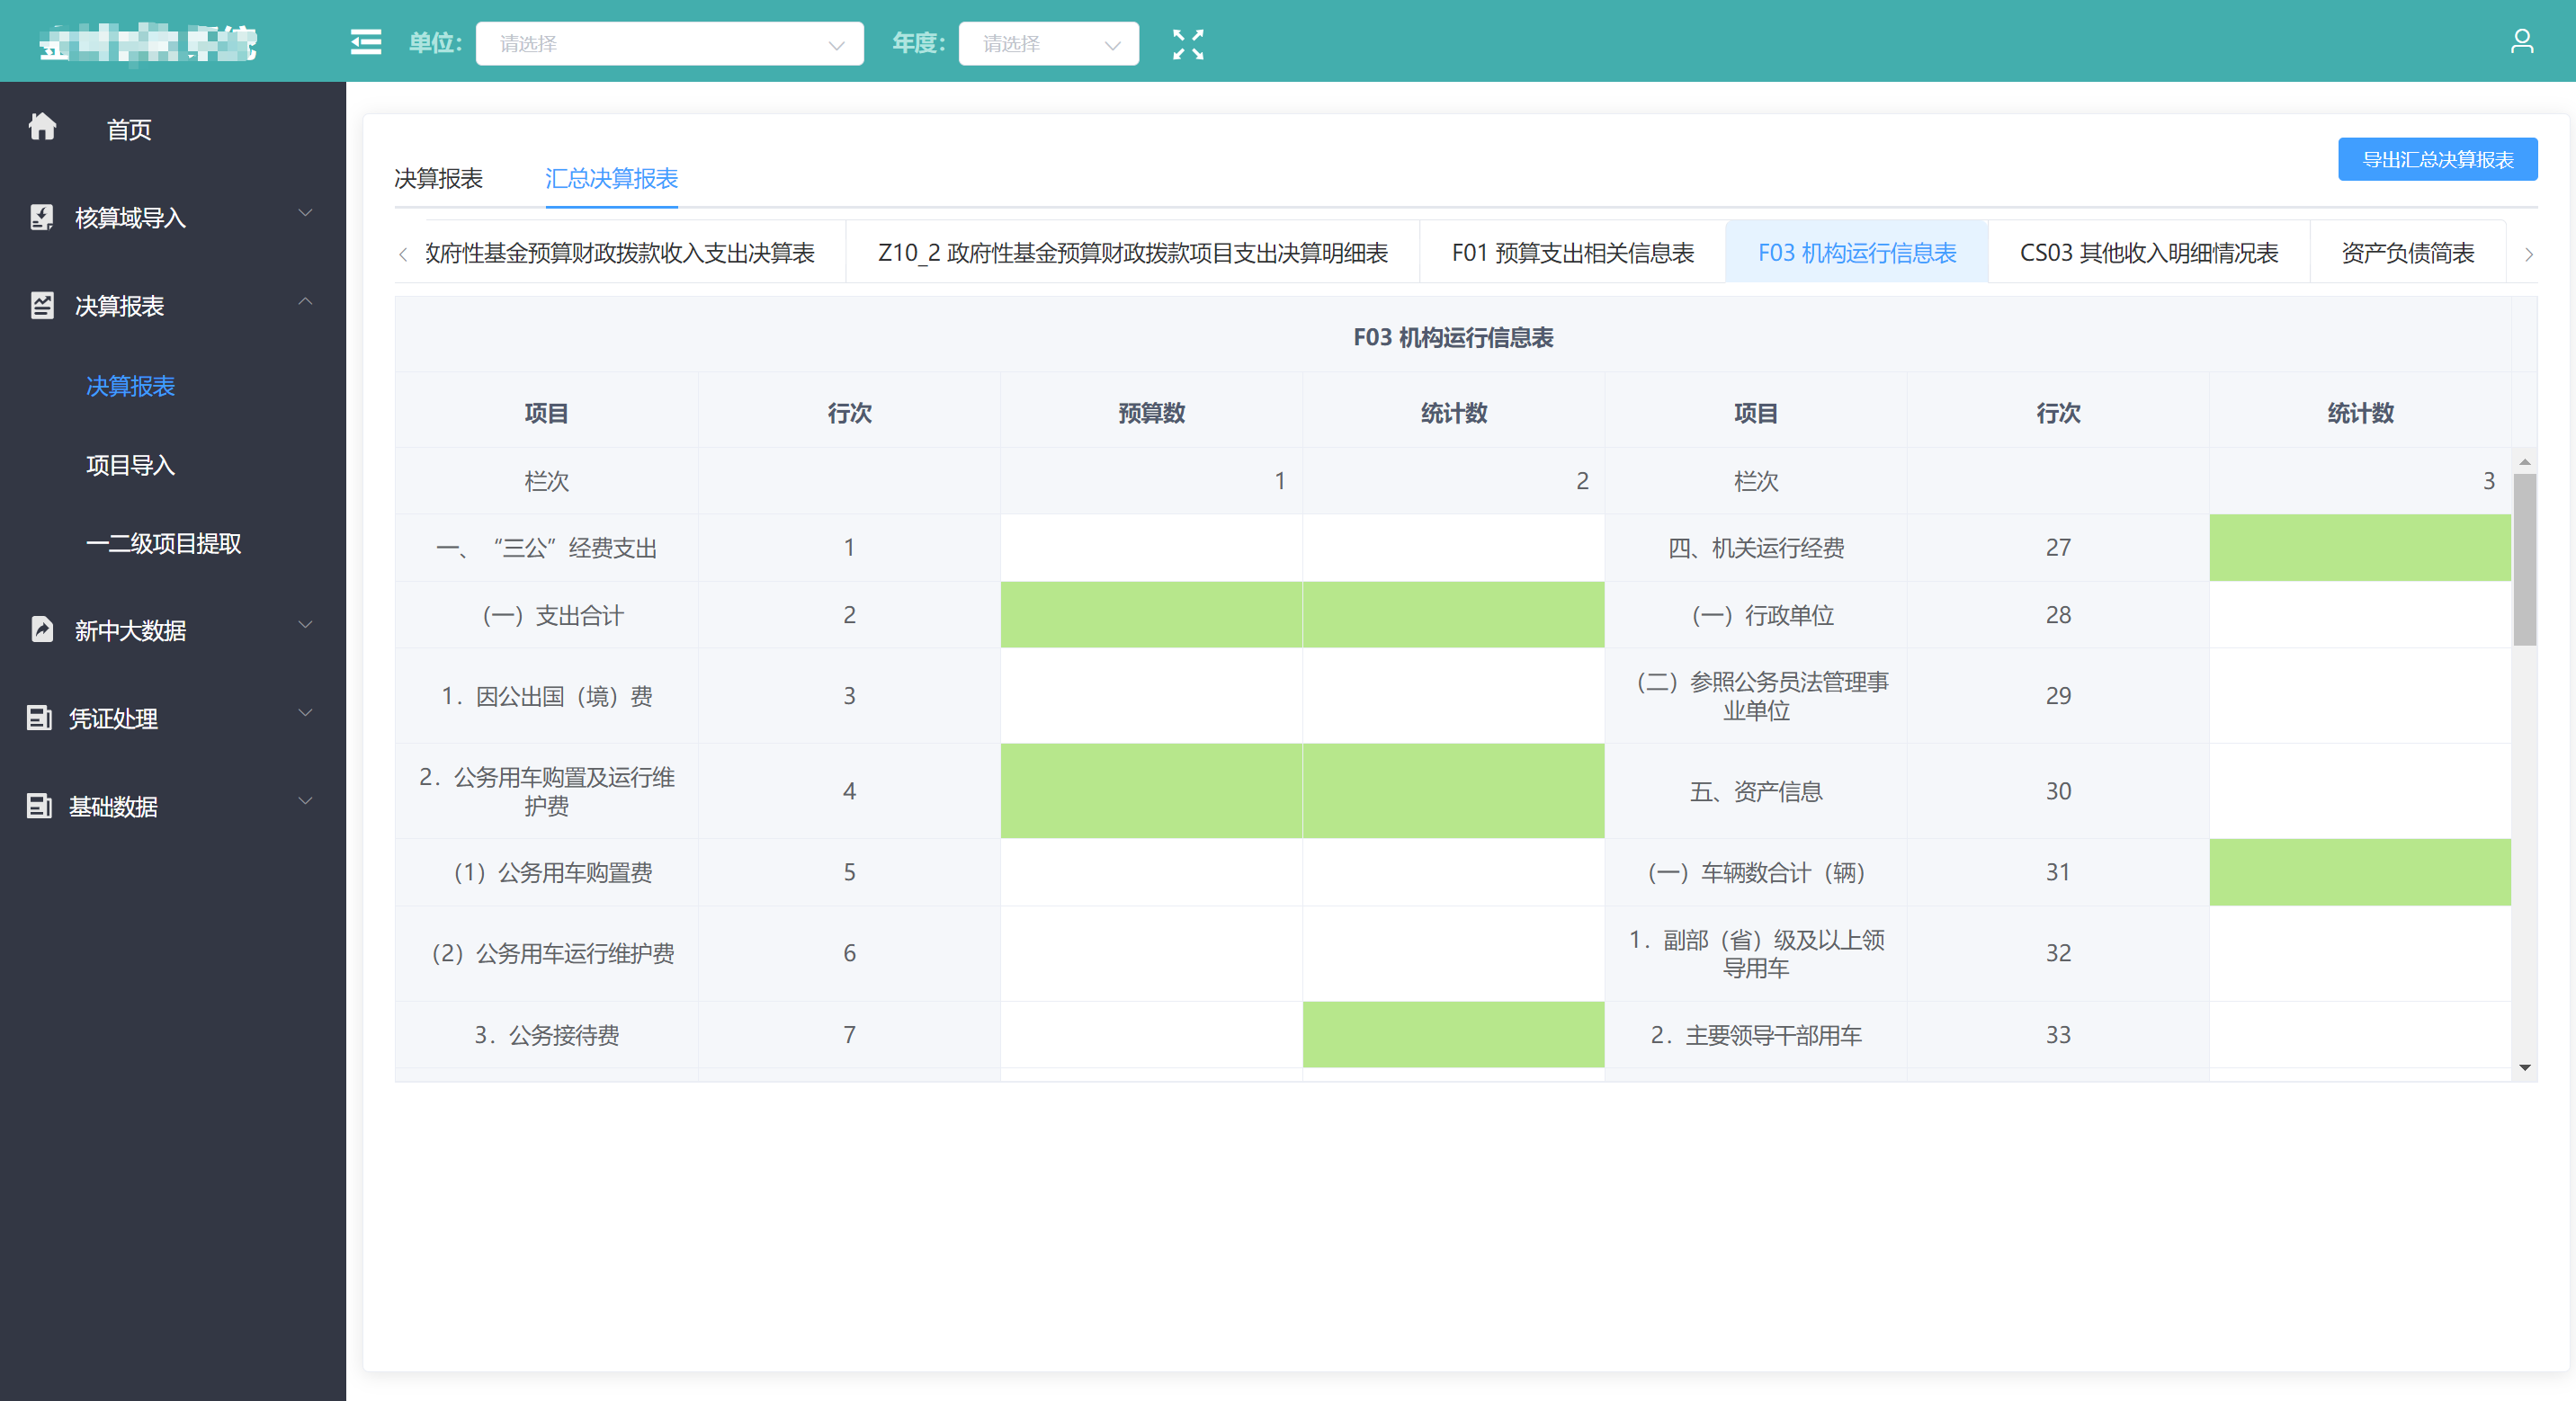The height and width of the screenshot is (1401, 2576).
Task: Click the "三公"经费支出 row label
Action: (547, 548)
